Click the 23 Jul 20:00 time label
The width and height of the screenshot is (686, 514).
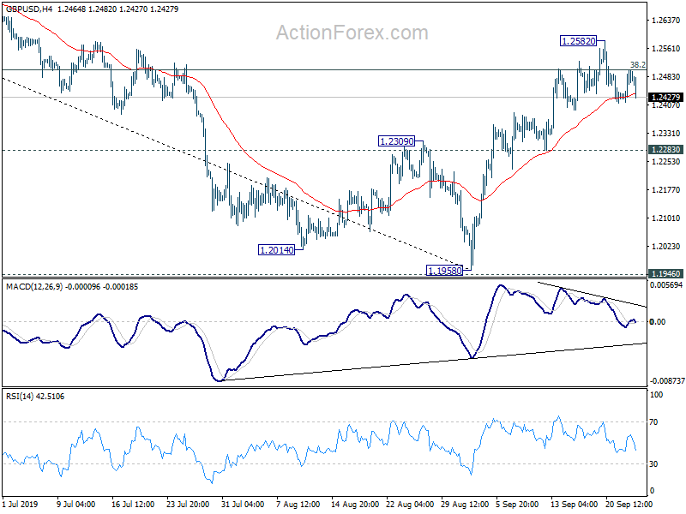pos(188,504)
